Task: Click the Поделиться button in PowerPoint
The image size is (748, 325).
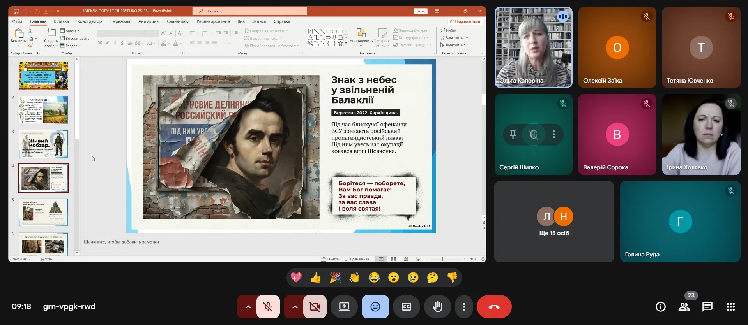Action: point(465,21)
